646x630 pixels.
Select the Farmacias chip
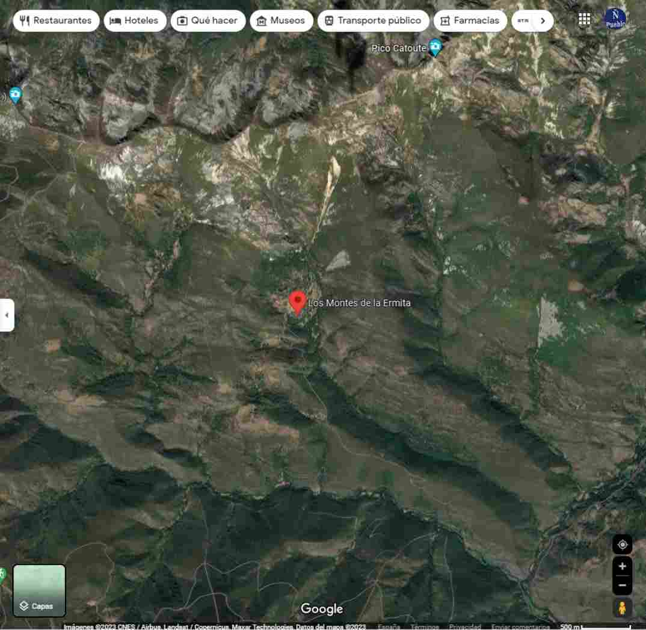pos(470,20)
